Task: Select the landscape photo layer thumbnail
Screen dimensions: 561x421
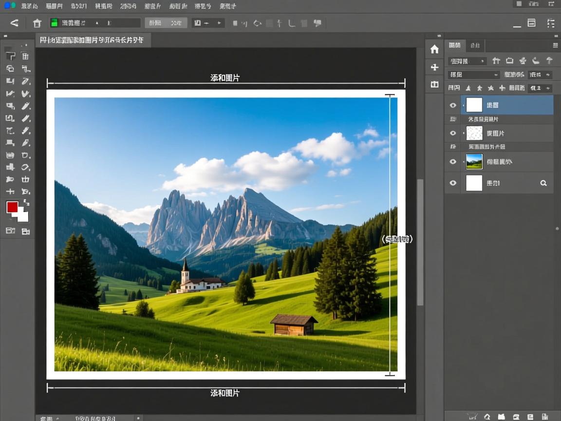Action: point(474,162)
